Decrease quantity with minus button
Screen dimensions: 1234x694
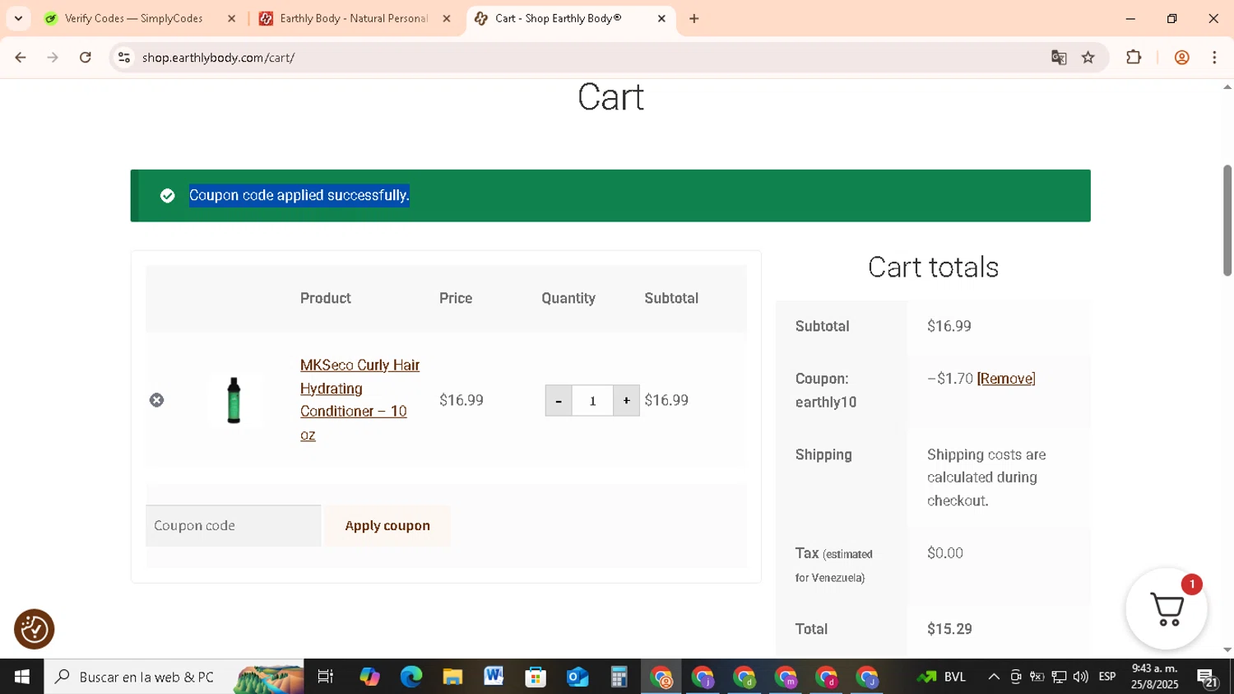coord(559,401)
